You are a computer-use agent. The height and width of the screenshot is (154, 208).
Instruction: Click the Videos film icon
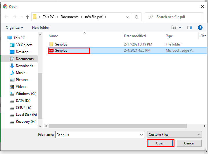pos(12,87)
